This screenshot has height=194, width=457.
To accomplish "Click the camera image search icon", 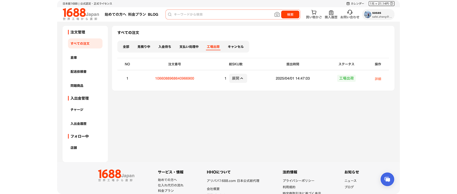I will tap(277, 14).
